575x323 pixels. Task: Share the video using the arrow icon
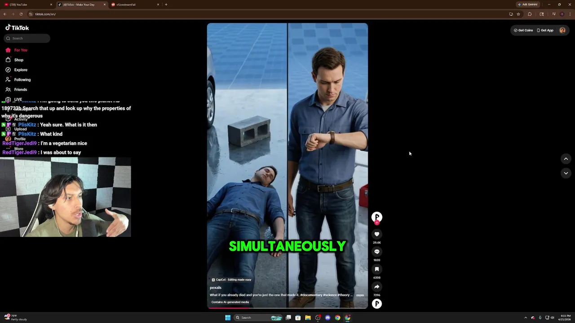377,287
